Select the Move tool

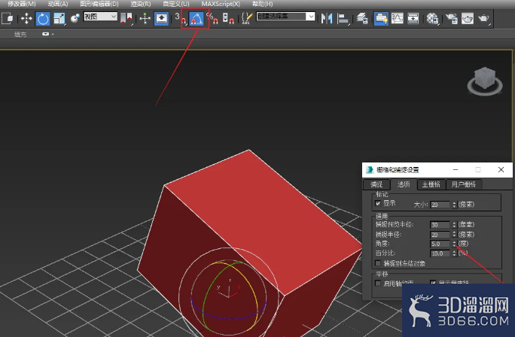26,18
